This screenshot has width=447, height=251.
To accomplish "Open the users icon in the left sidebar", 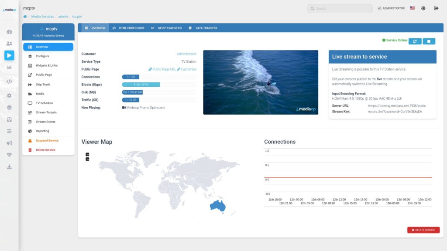I will 9,44.
